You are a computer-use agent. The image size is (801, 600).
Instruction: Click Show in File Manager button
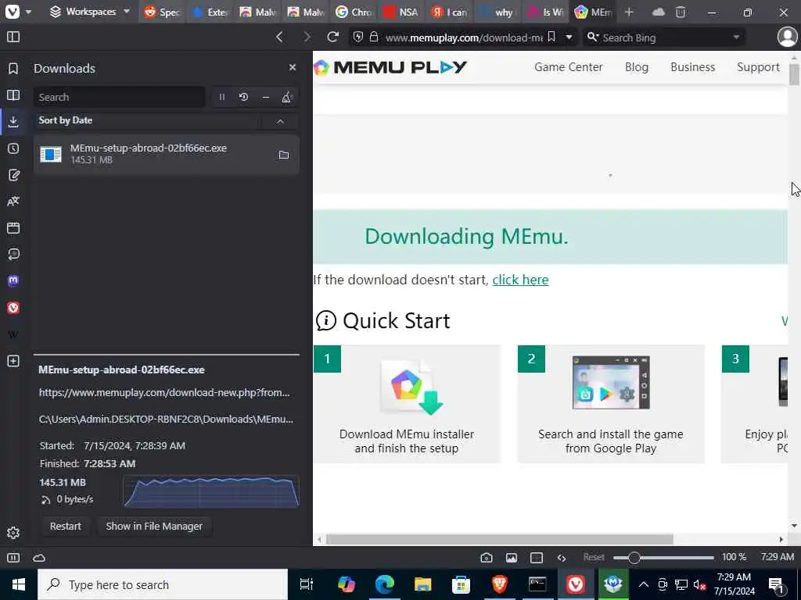[x=154, y=526]
